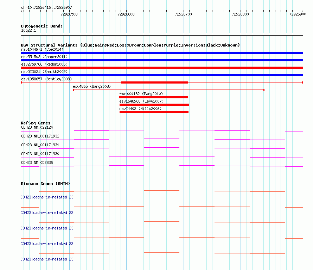313x270 pixels.
Task: Open variant label esv4865 (Wang2008)
Action: coord(92,86)
